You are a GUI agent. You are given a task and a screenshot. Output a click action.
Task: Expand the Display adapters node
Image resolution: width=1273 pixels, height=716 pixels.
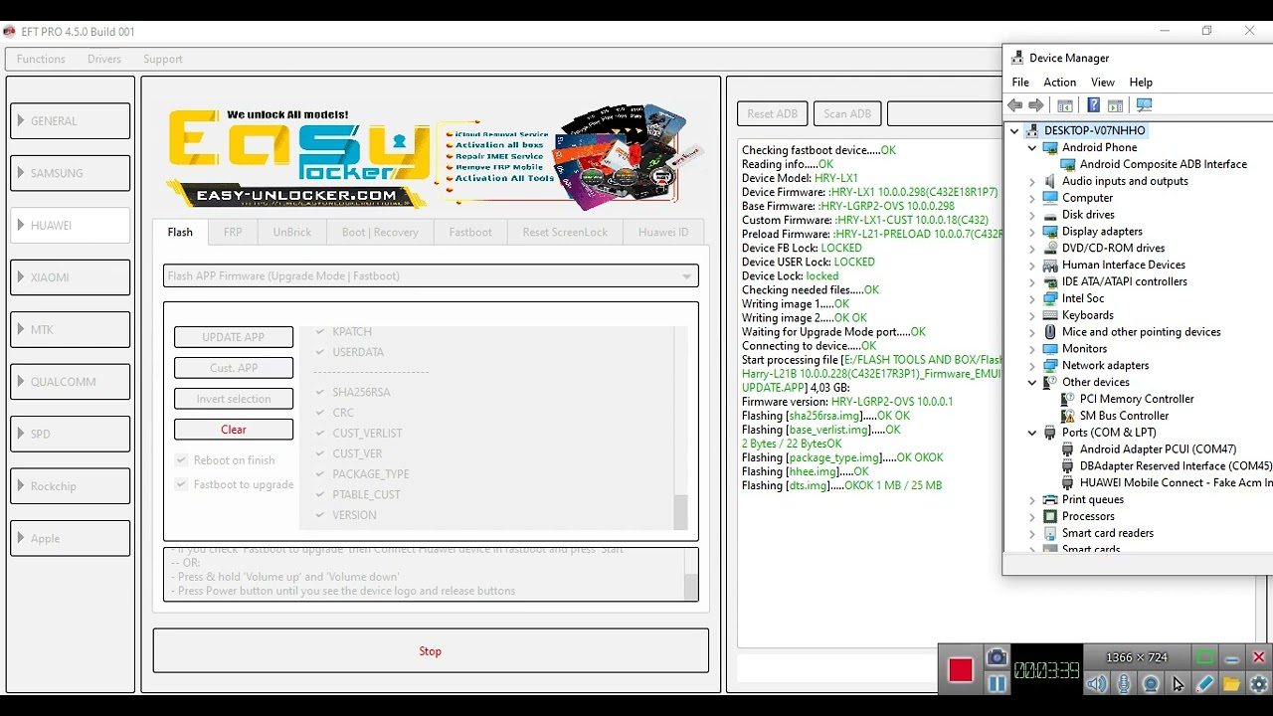(x=1032, y=232)
